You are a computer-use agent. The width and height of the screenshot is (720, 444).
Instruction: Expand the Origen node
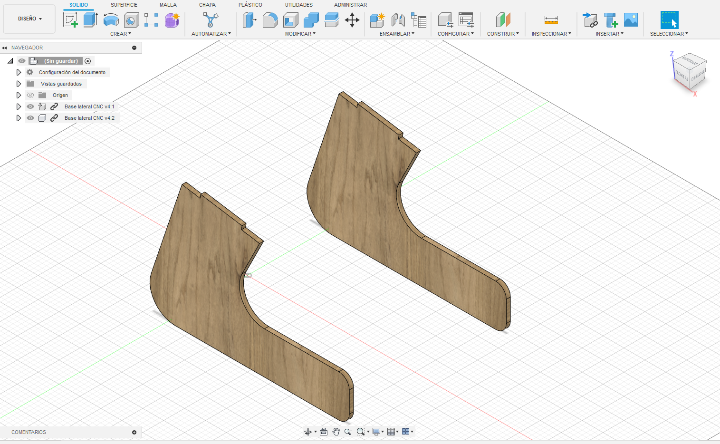[x=19, y=95]
